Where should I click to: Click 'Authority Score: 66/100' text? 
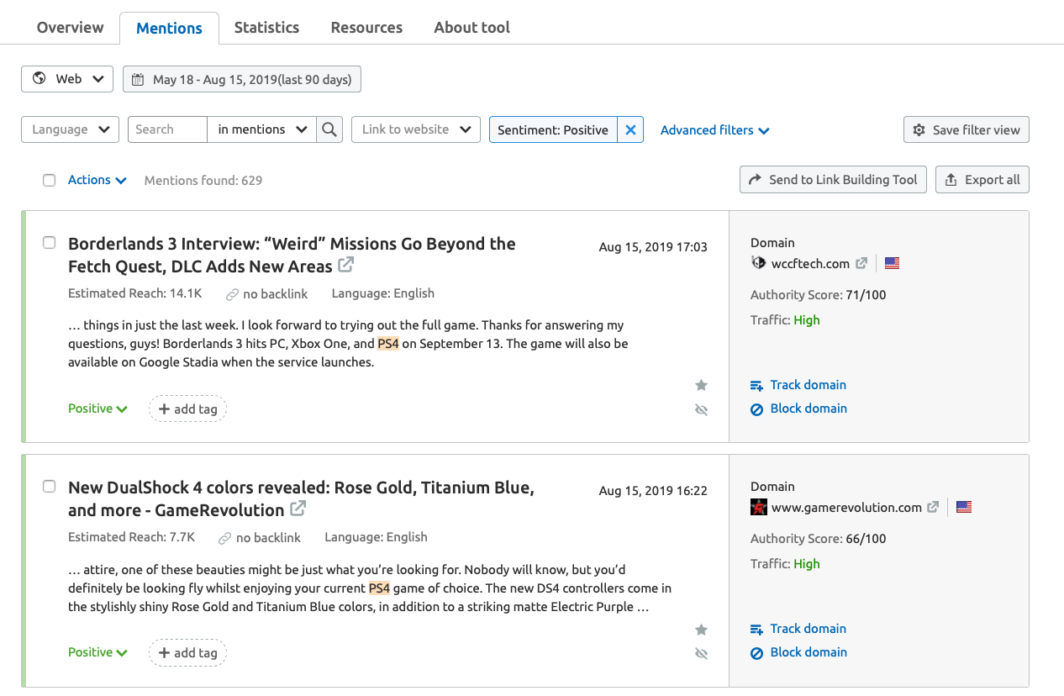tap(818, 539)
